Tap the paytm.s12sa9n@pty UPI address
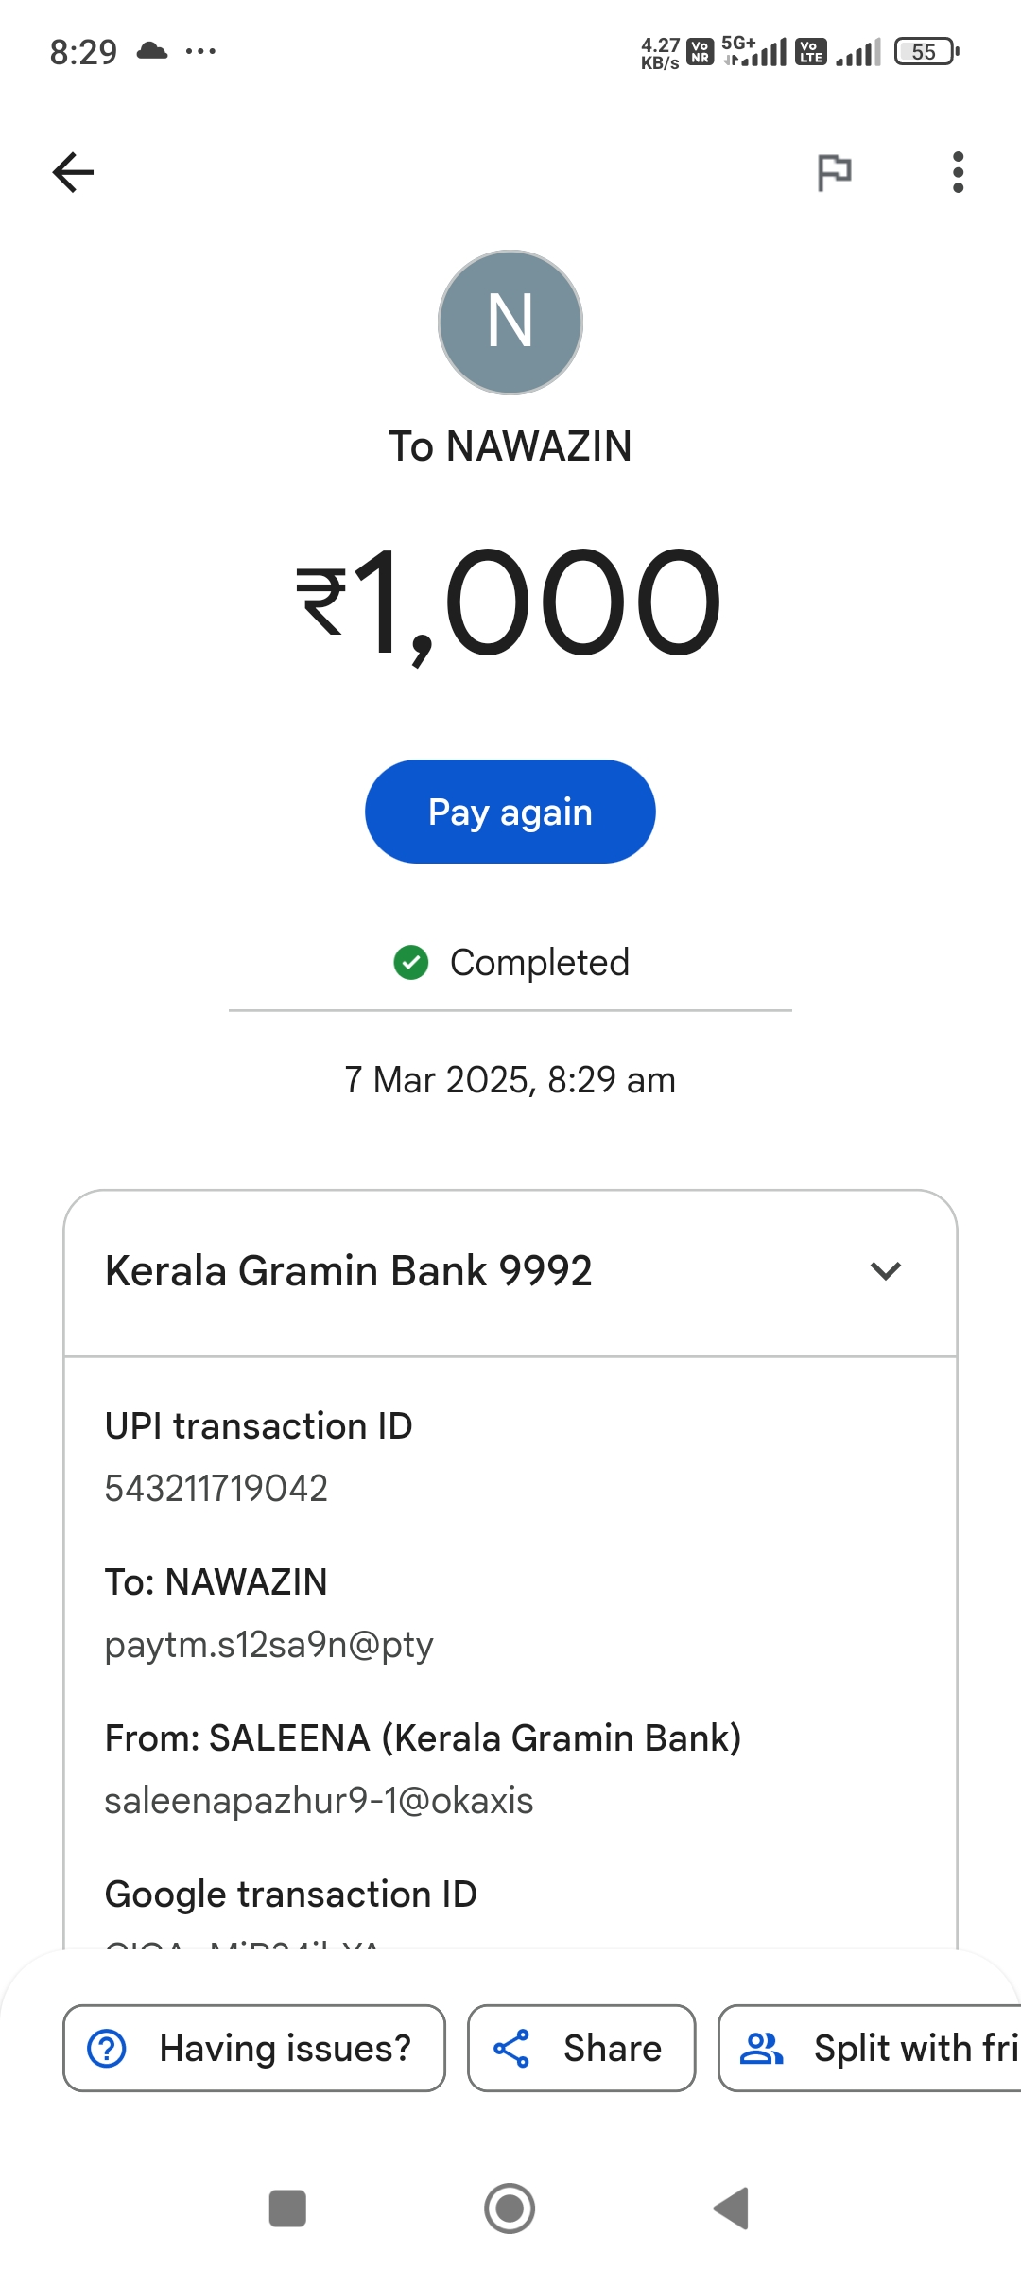This screenshot has height=2270, width=1021. (x=269, y=1645)
